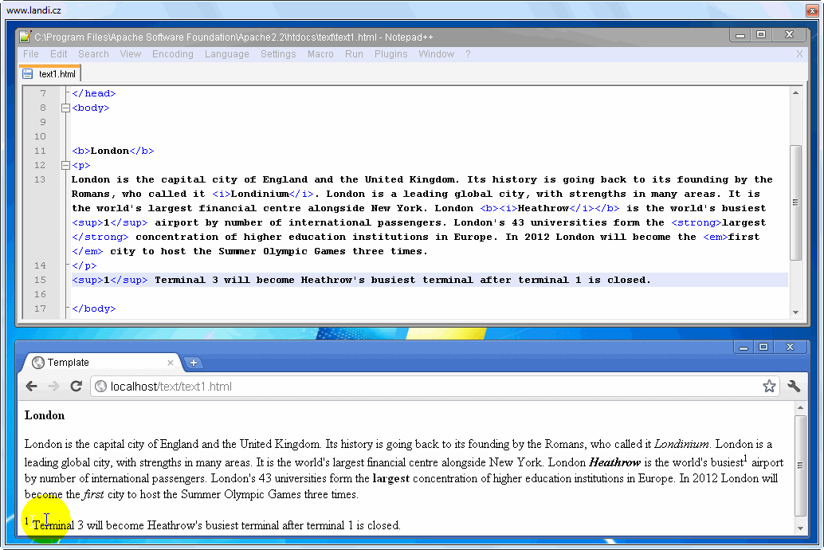Open the Edit menu in Notepad++

pyautogui.click(x=58, y=54)
